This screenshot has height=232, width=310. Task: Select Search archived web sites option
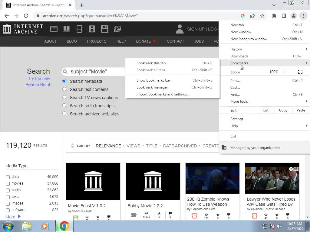click(64, 114)
